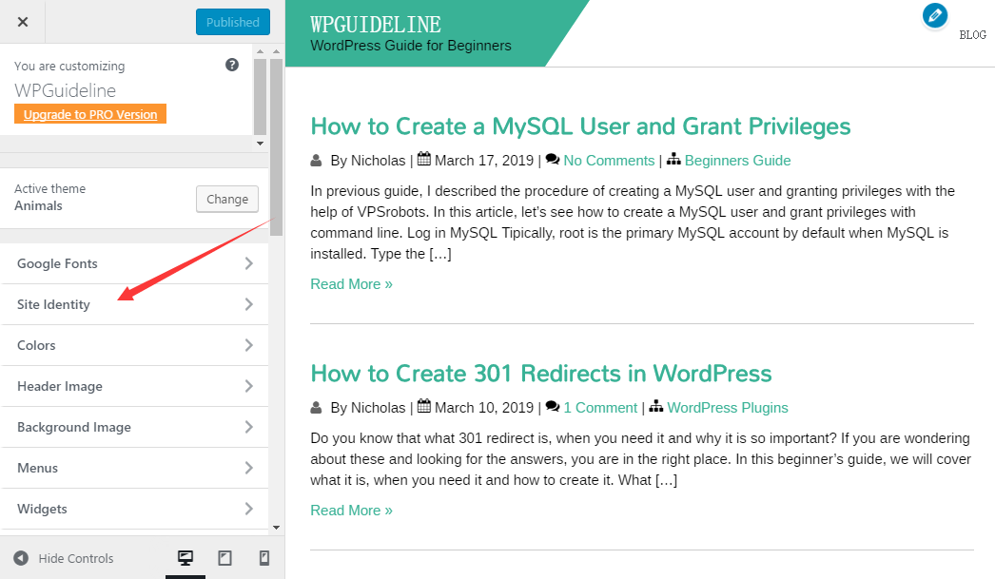Close the Customizer with the X icon
Image resolution: width=995 pixels, height=579 pixels.
pyautogui.click(x=23, y=22)
